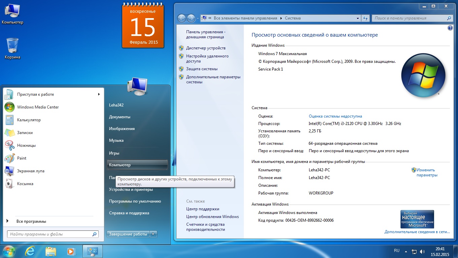Screen dimensions: 458x258
Task: Open Windows Media Player taskbar icon
Action: coord(71,251)
